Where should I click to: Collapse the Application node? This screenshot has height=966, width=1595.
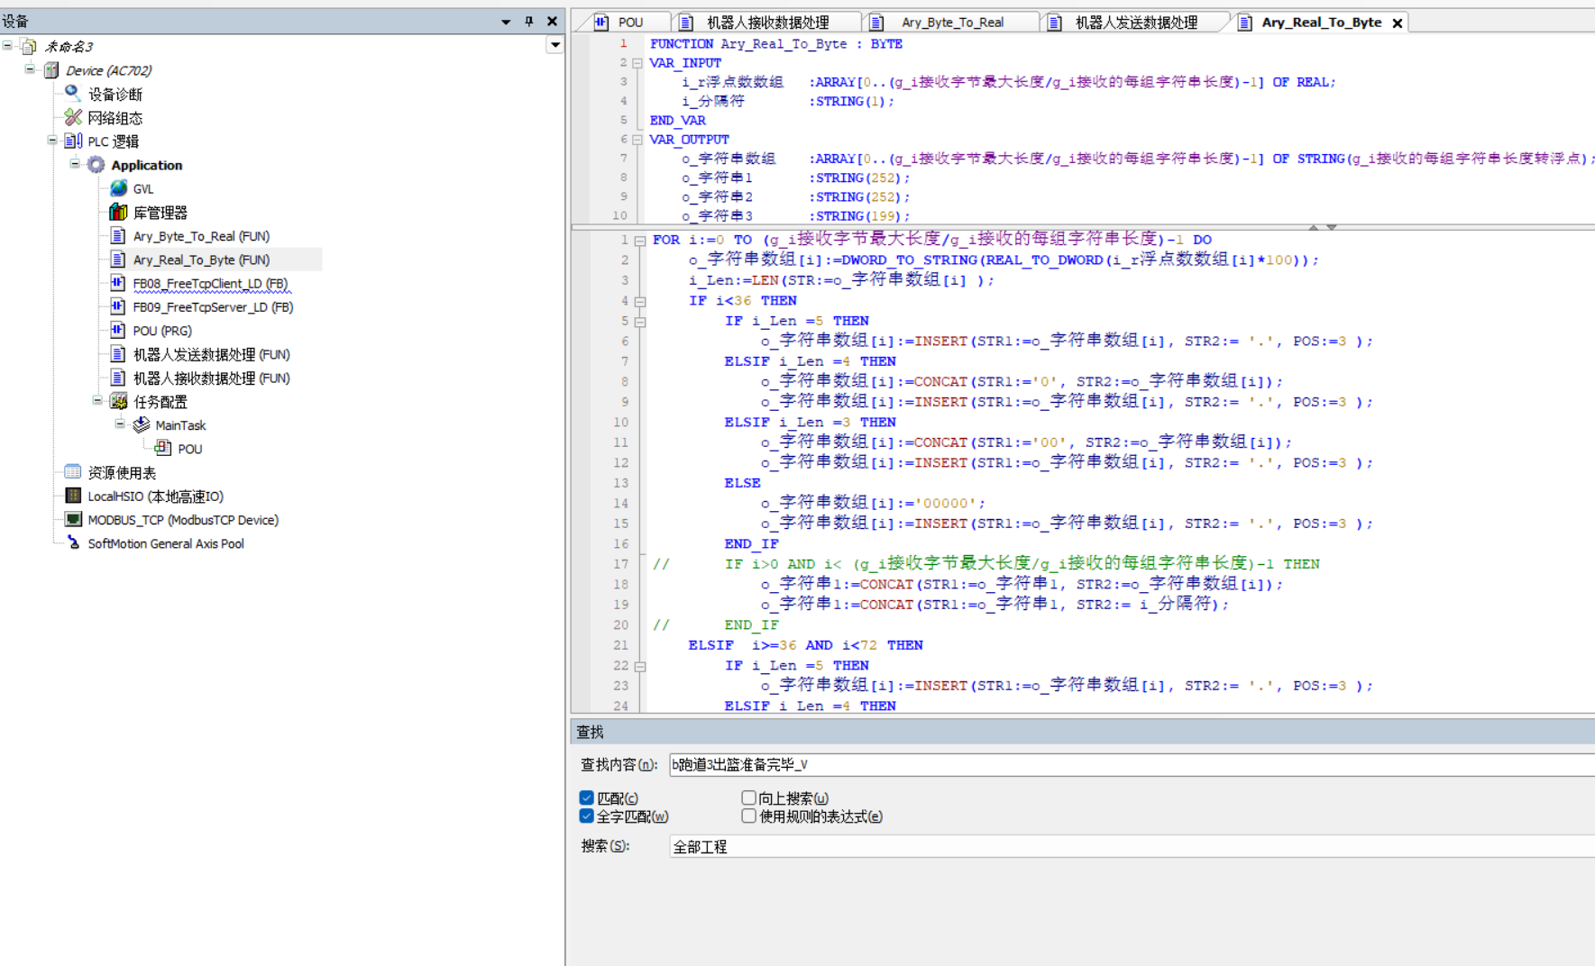(75, 163)
